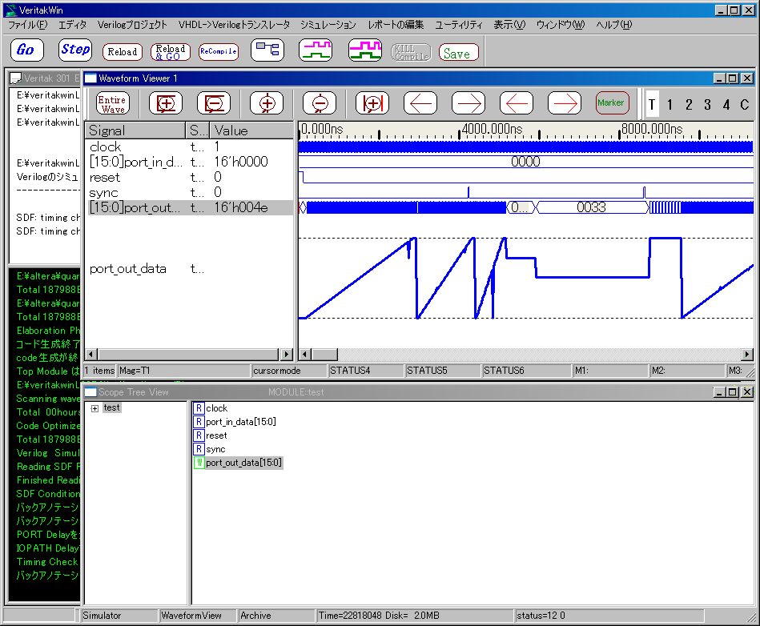Select the hierarchical scope tree toolbar icon
760x626 pixels.
pyautogui.click(x=267, y=50)
